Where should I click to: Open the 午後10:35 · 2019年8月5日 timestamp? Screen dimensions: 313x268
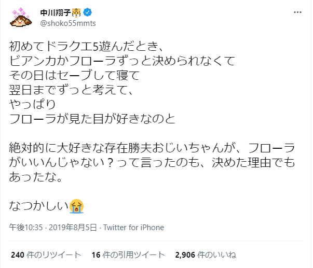[53, 228]
